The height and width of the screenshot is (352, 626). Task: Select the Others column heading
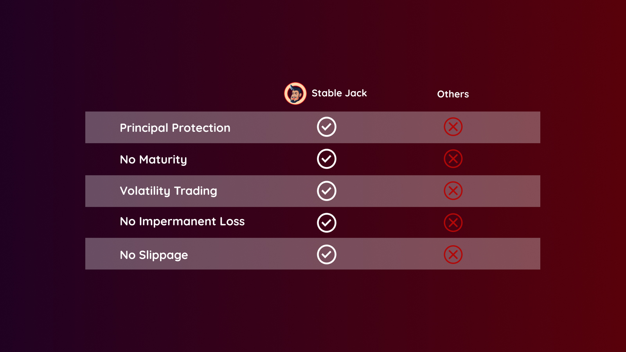pos(453,94)
